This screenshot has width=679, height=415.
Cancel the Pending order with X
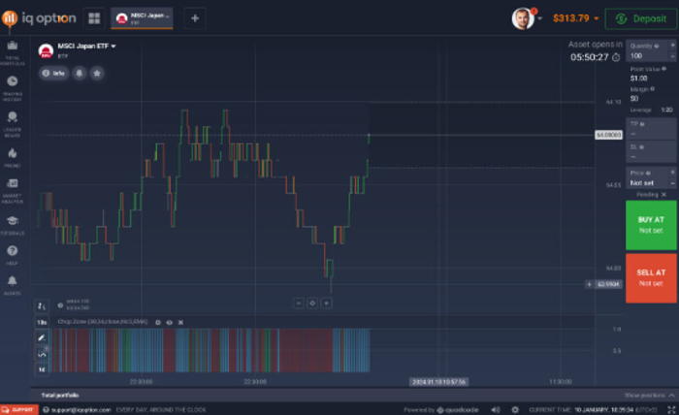[x=663, y=195]
